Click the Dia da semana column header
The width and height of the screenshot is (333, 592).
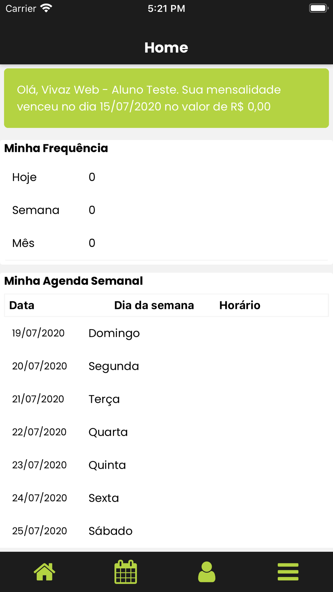coord(154,305)
